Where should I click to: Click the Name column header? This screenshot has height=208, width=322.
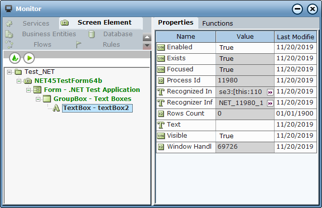186,37
